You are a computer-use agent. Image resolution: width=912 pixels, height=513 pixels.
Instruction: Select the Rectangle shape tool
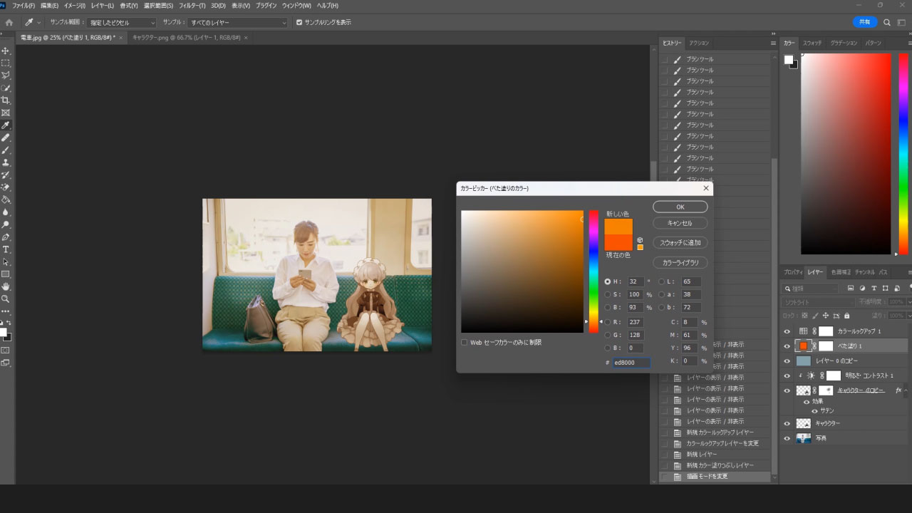click(6, 274)
